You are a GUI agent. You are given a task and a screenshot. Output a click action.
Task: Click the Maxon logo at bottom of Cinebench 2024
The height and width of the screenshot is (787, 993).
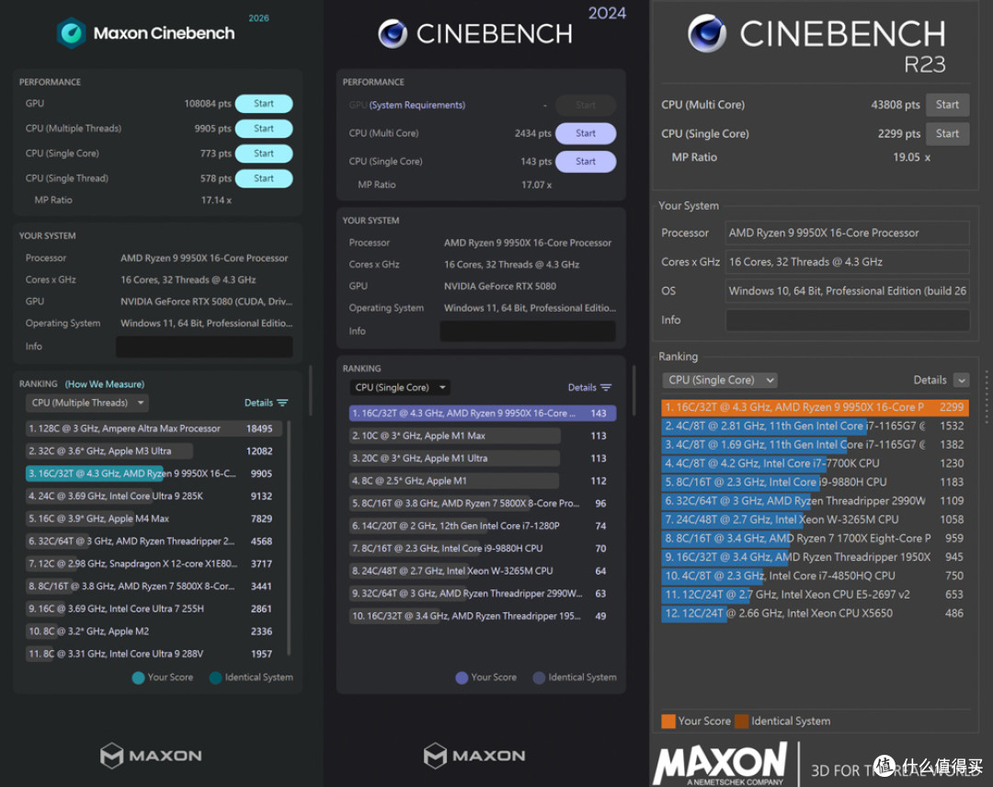click(x=474, y=756)
